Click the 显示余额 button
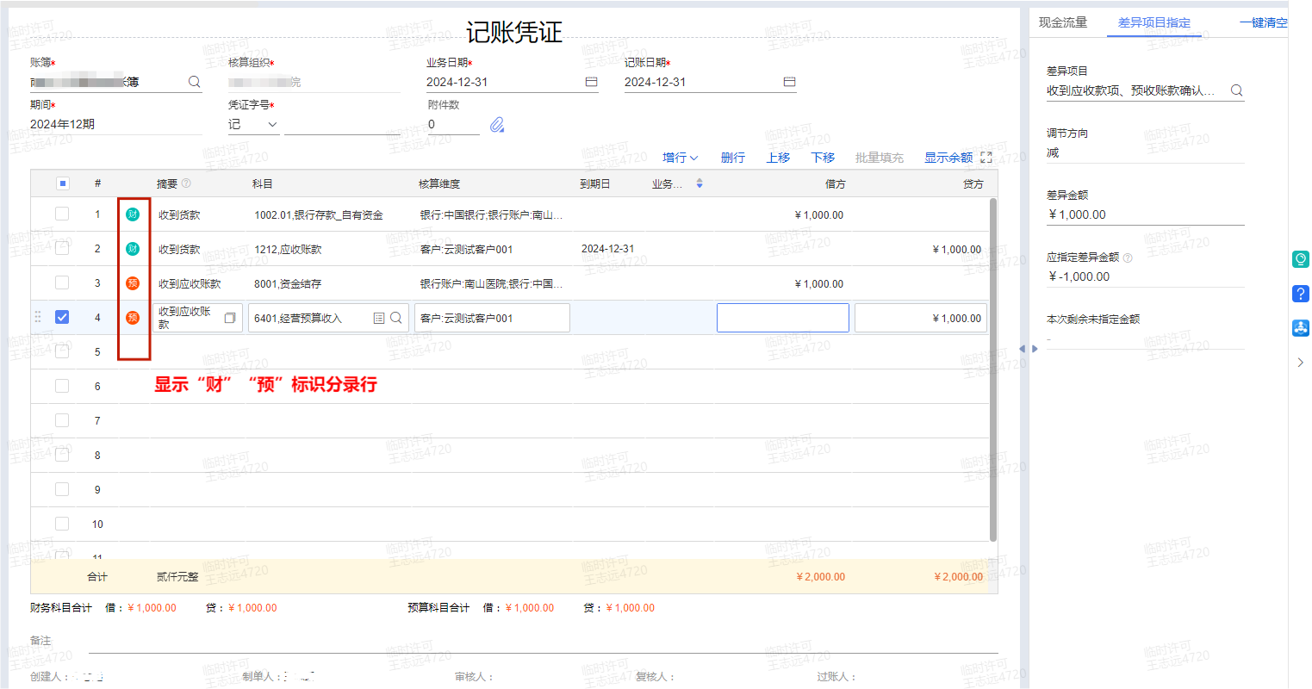Image resolution: width=1312 pixels, height=689 pixels. coord(948,158)
